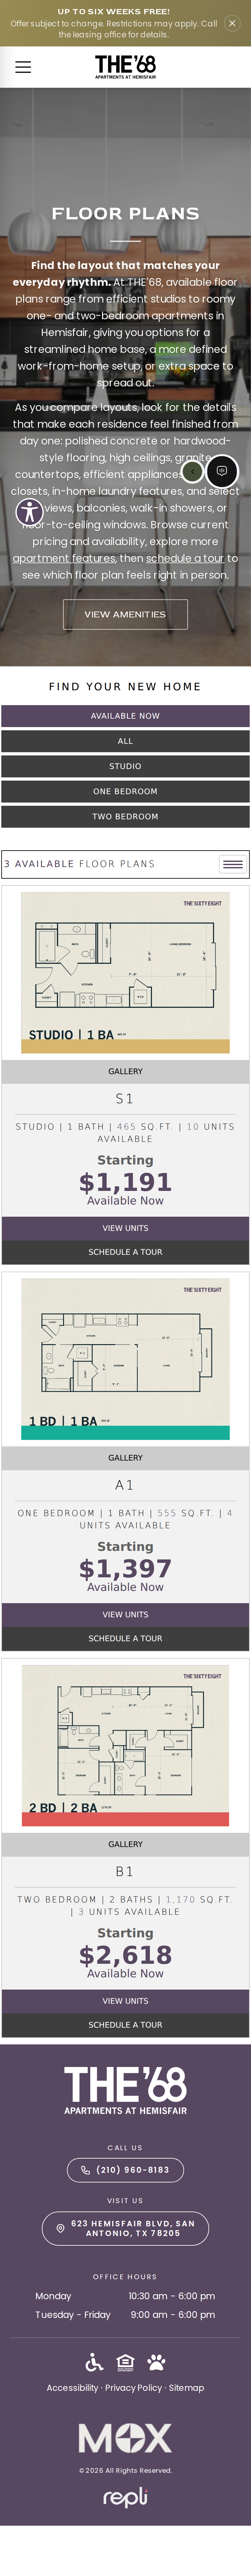This screenshot has width=251, height=2576.
Task: Schedule a tour for the S1 plan
Action: click(126, 1252)
